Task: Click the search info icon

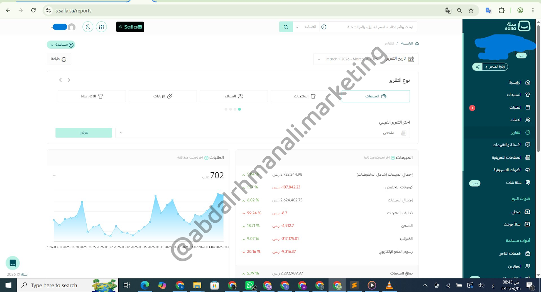Action: pos(324,27)
